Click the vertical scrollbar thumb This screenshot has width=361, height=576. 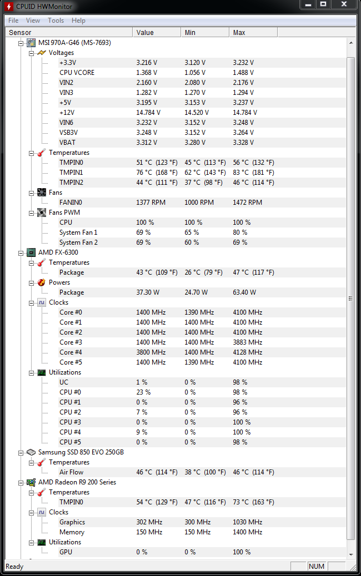350,299
